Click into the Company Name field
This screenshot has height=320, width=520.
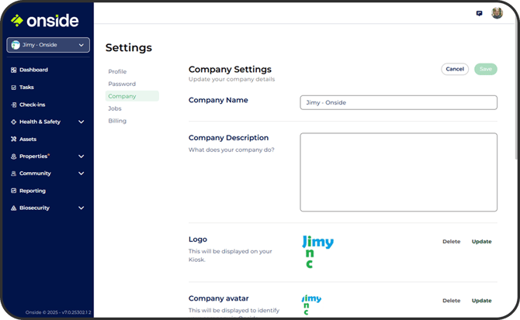click(398, 102)
